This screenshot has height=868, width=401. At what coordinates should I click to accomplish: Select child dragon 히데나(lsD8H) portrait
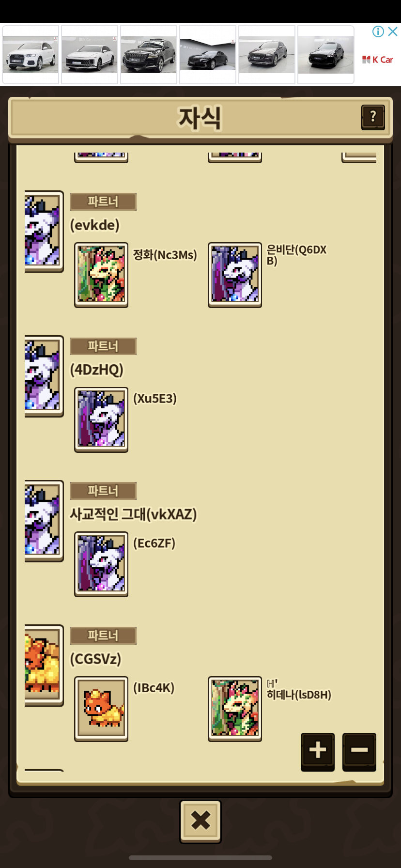(x=235, y=709)
